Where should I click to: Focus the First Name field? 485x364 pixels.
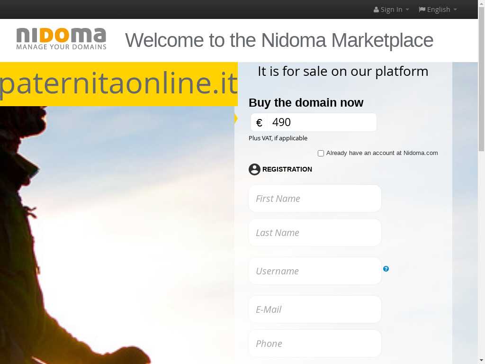[315, 199]
